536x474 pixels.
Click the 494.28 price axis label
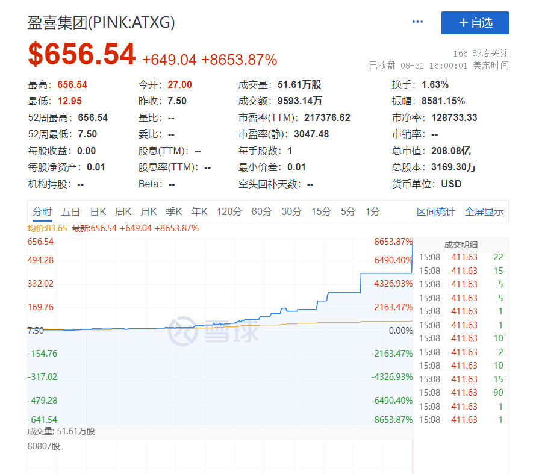[41, 260]
